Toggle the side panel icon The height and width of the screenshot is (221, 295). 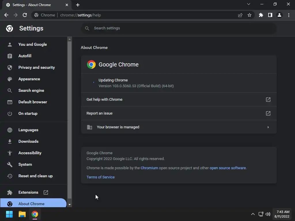(x=270, y=15)
